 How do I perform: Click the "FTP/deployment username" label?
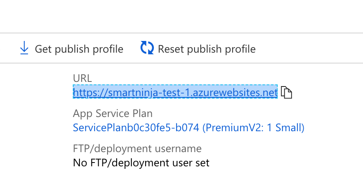(137, 148)
